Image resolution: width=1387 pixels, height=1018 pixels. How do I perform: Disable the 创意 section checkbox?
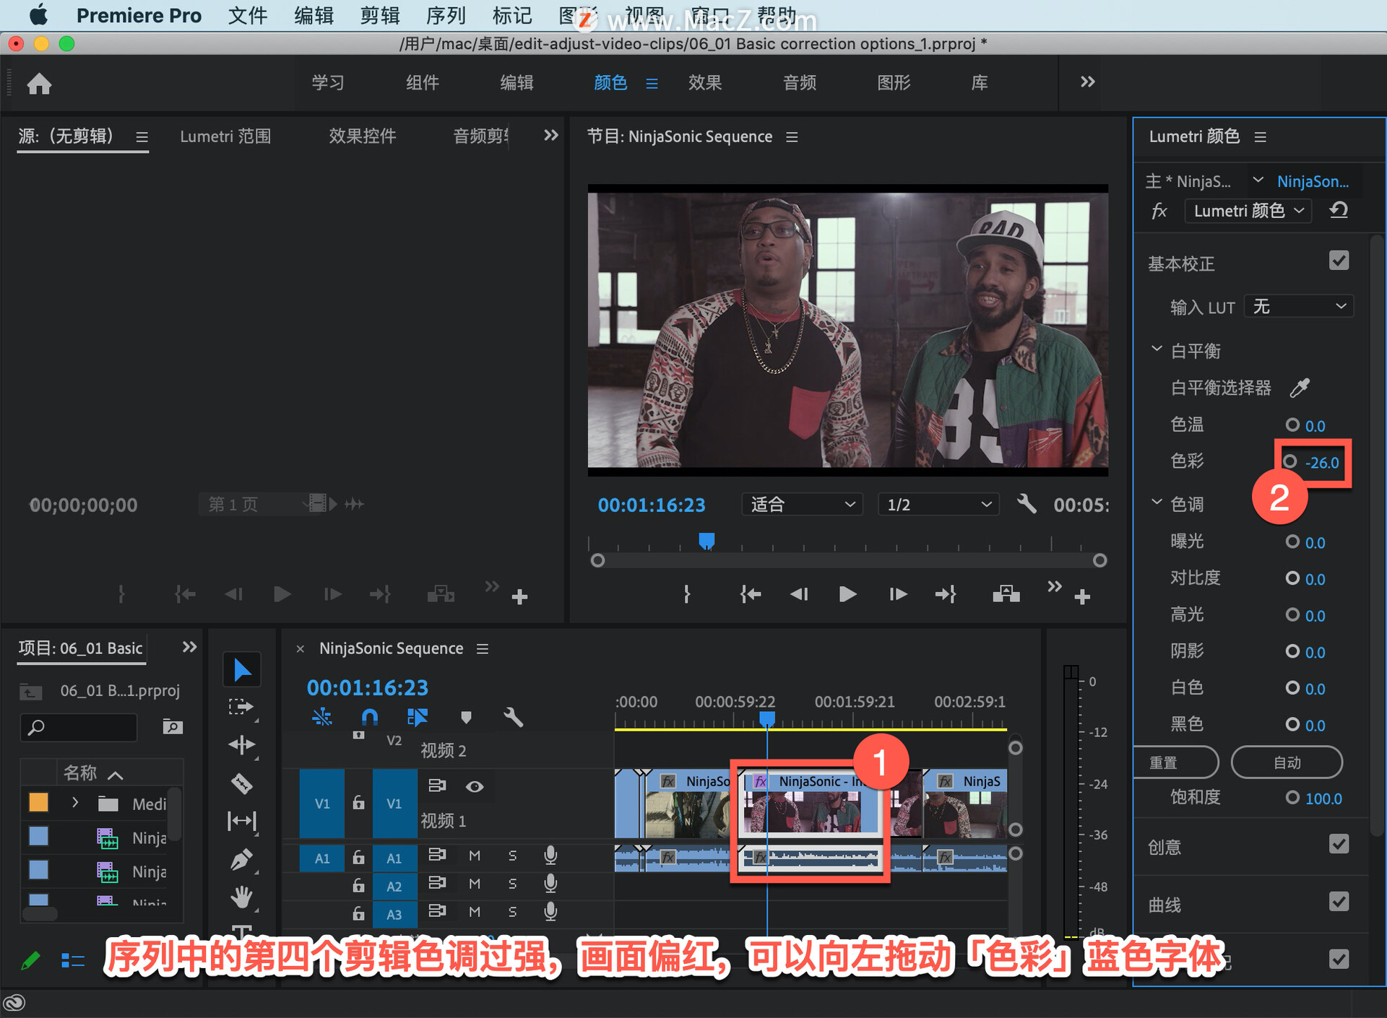tap(1339, 844)
